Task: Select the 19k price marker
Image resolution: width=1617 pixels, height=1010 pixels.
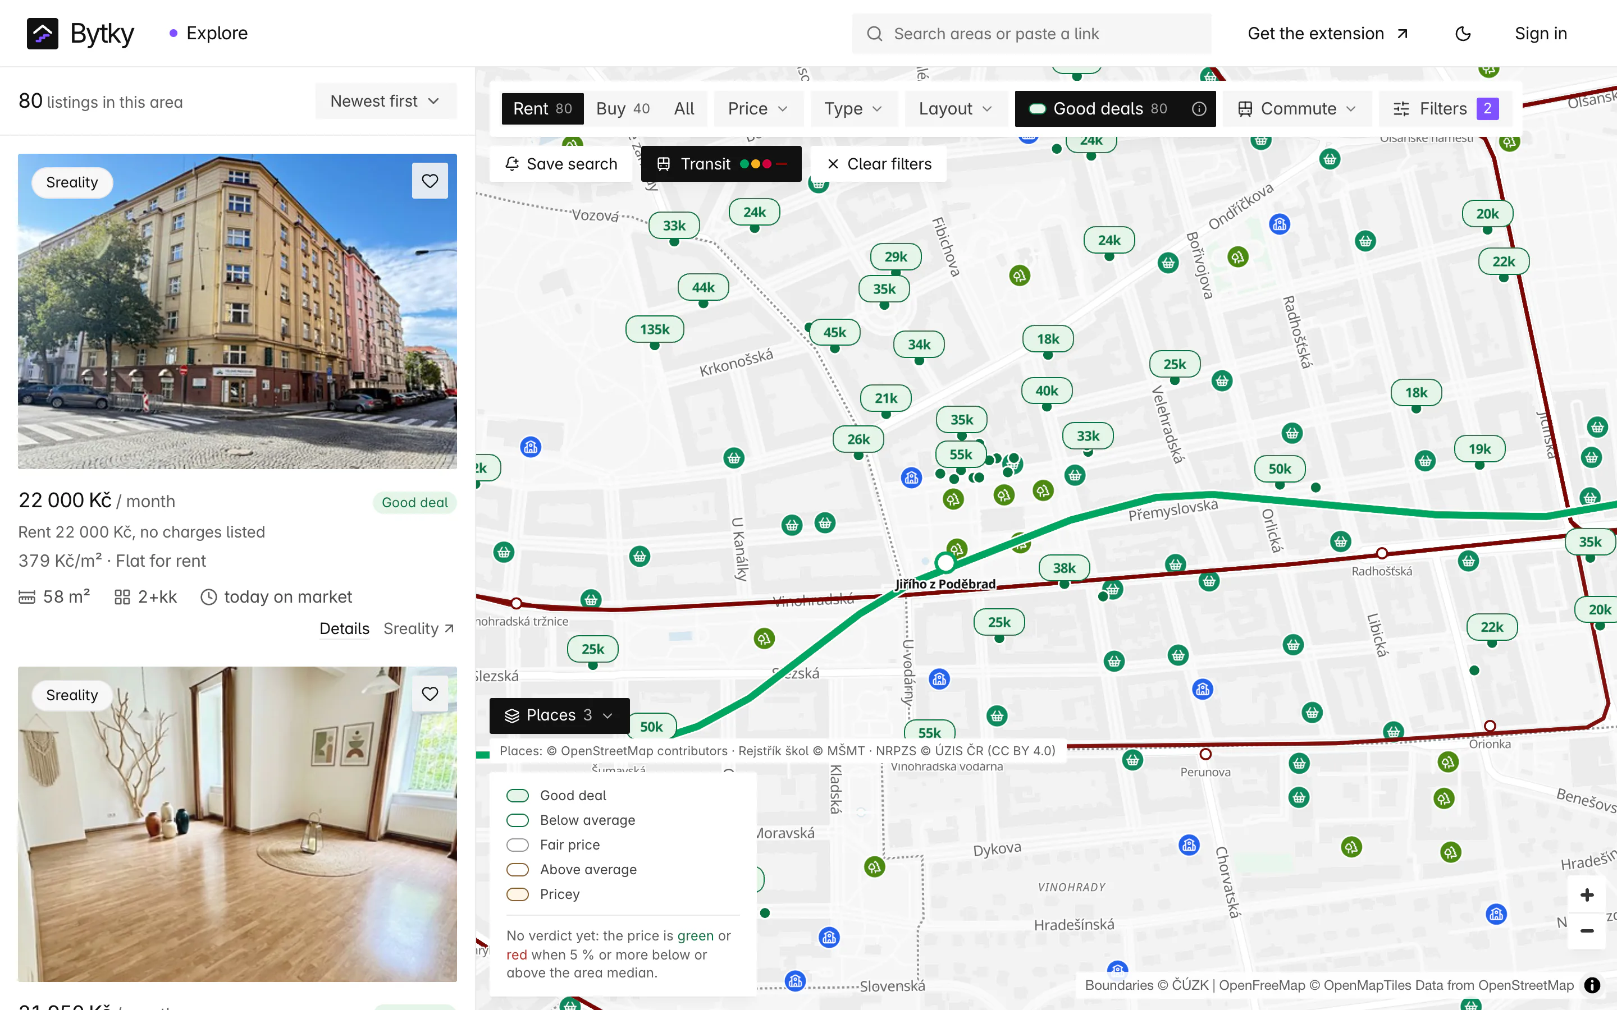Action: [1479, 449]
